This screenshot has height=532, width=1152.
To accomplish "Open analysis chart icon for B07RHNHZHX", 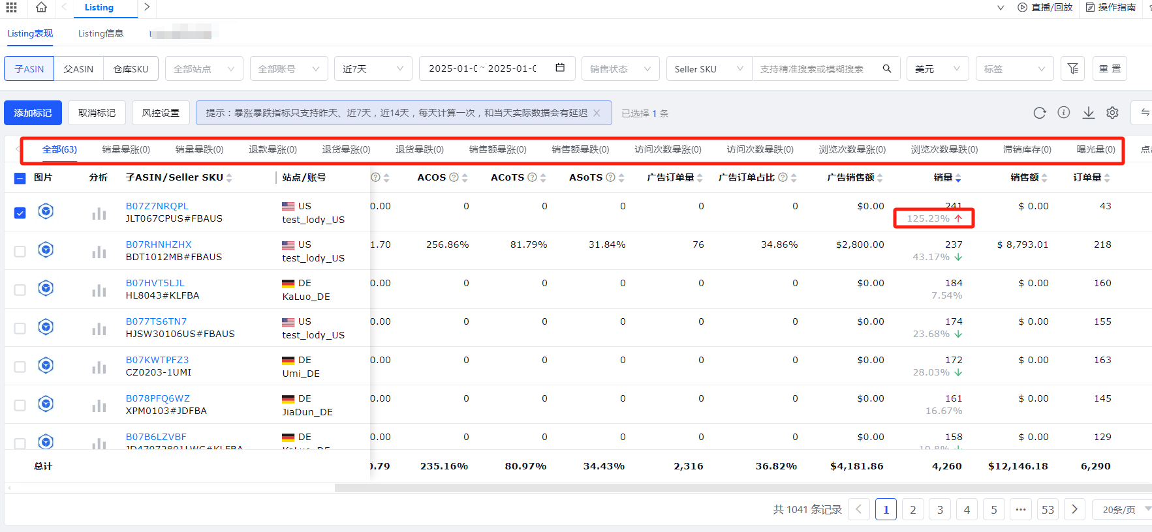I will pyautogui.click(x=99, y=252).
